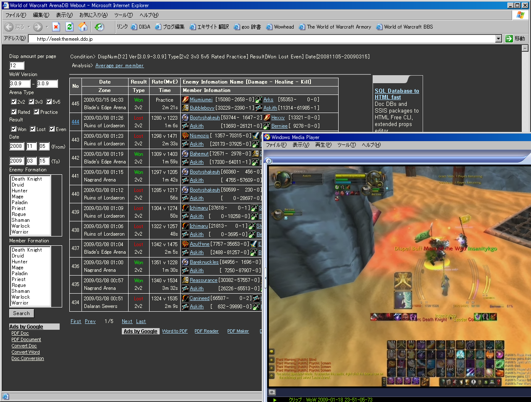Image resolution: width=531 pixels, height=402 pixels.
Task: Click the red Stop loading icon
Action: tap(56, 27)
